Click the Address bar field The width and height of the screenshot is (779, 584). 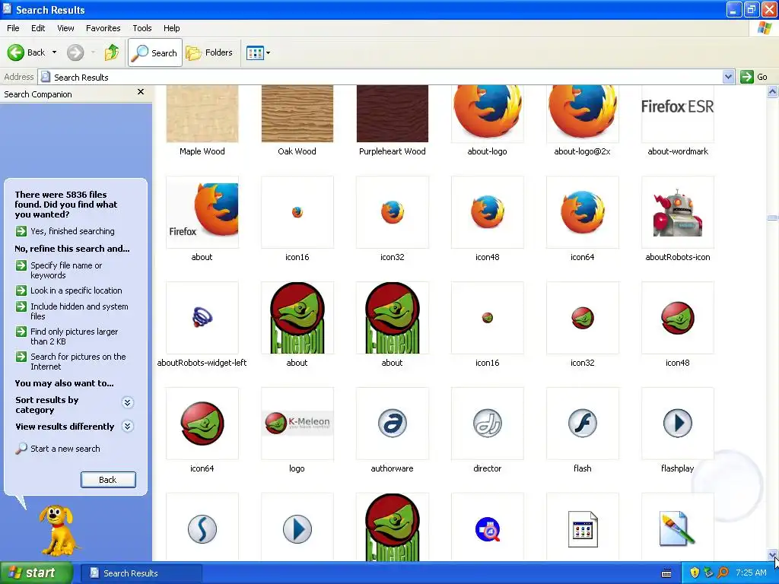click(x=380, y=77)
